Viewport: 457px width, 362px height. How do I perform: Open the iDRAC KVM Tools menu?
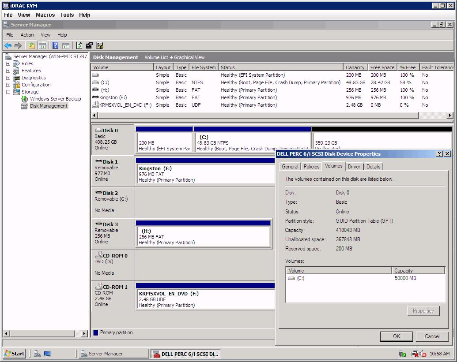(67, 15)
